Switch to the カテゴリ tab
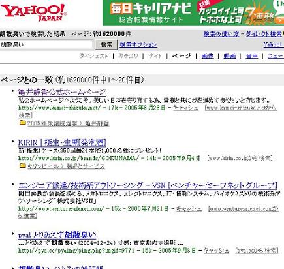Image resolution: width=284 pixels, height=269 pixels. pyautogui.click(x=128, y=56)
